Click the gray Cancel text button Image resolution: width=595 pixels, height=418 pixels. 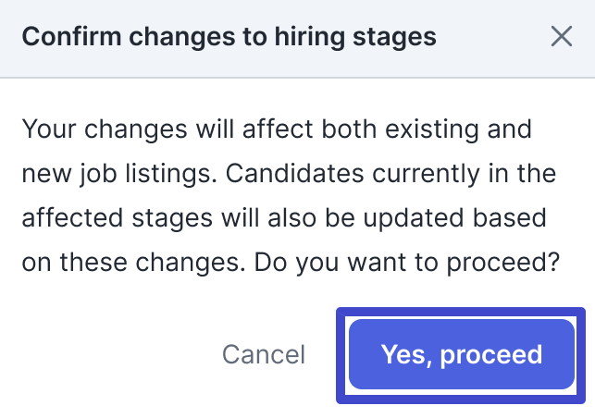[264, 354]
